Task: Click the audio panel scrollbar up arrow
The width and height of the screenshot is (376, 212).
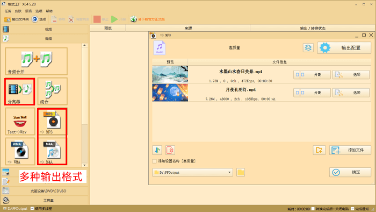Action: (x=84, y=45)
